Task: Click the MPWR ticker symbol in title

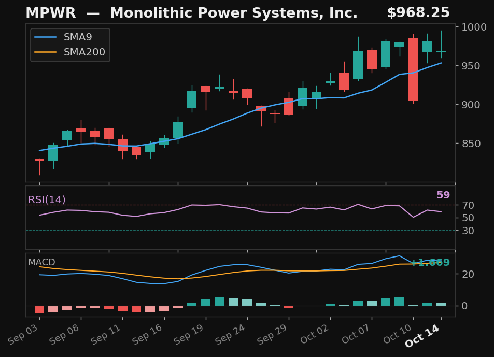Action: 51,13
